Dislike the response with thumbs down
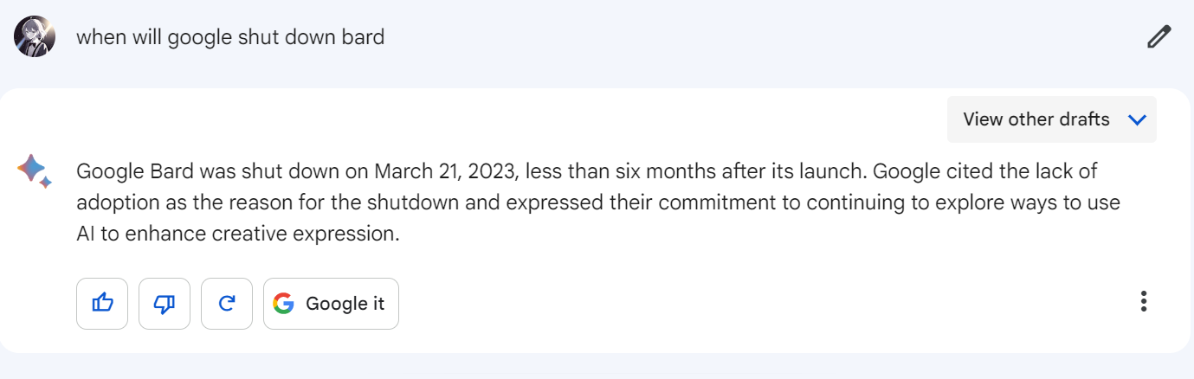 [x=165, y=304]
